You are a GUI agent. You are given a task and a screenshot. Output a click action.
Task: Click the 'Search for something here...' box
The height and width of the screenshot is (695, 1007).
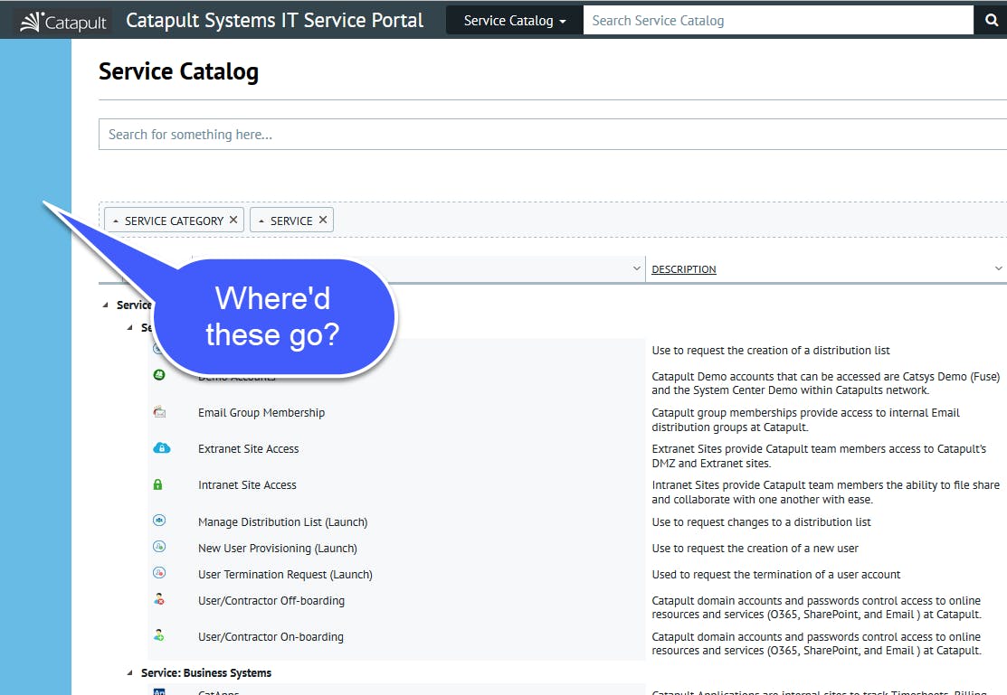click(x=552, y=134)
